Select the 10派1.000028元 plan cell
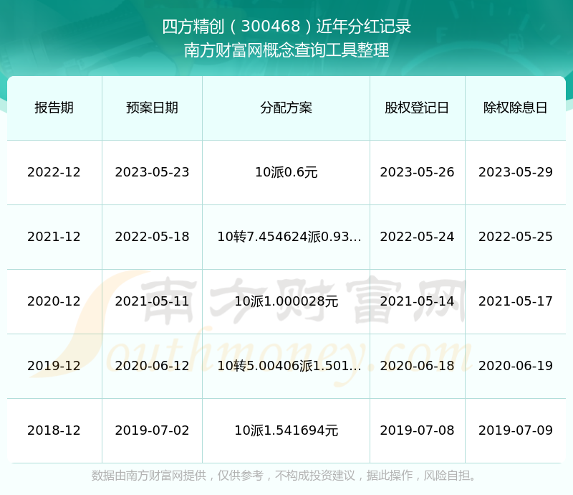Image resolution: width=573 pixels, height=495 pixels. (286, 301)
